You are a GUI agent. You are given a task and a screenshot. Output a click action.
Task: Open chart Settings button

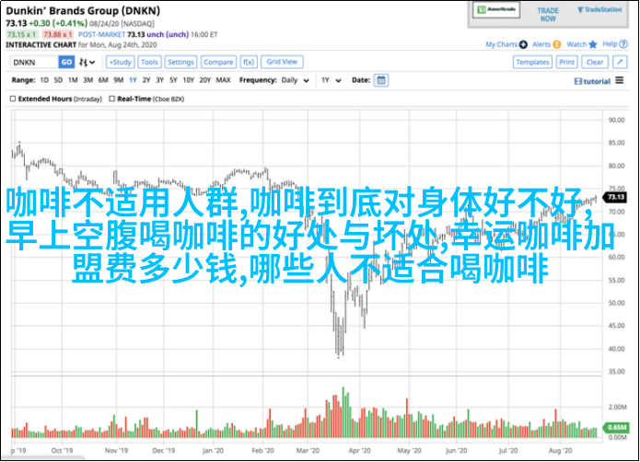180,62
